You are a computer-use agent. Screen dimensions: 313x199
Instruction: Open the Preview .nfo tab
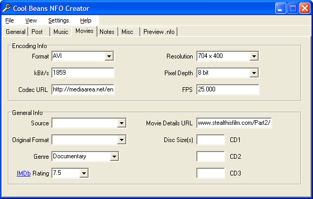(159, 32)
